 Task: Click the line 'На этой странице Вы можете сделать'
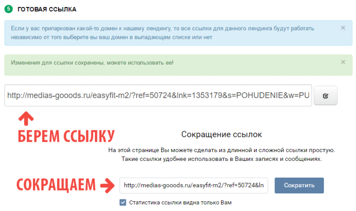pyautogui.click(x=222, y=150)
